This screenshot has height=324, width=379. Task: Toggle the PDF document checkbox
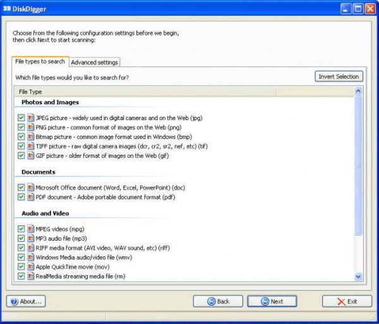[x=21, y=197]
